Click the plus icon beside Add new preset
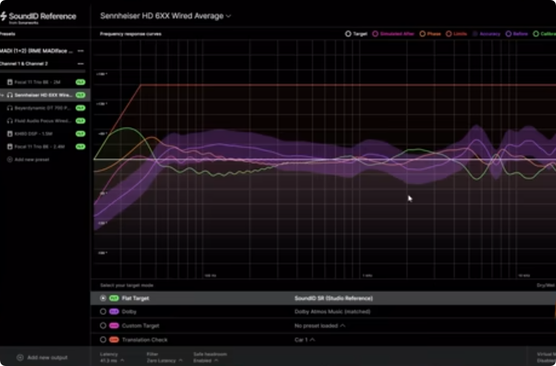This screenshot has width=556, height=366. [x=10, y=159]
